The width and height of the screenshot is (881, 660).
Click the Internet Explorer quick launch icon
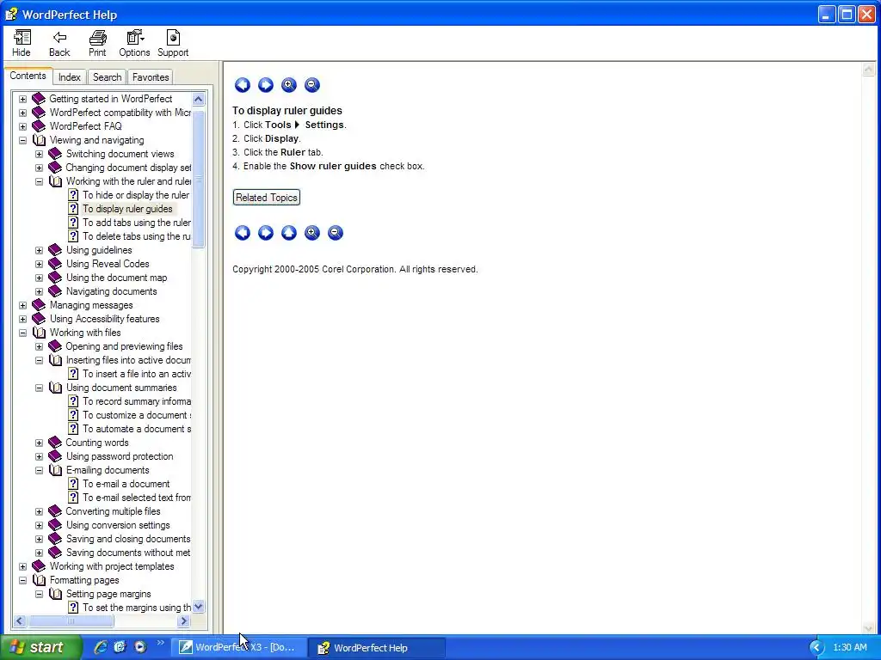pos(101,647)
